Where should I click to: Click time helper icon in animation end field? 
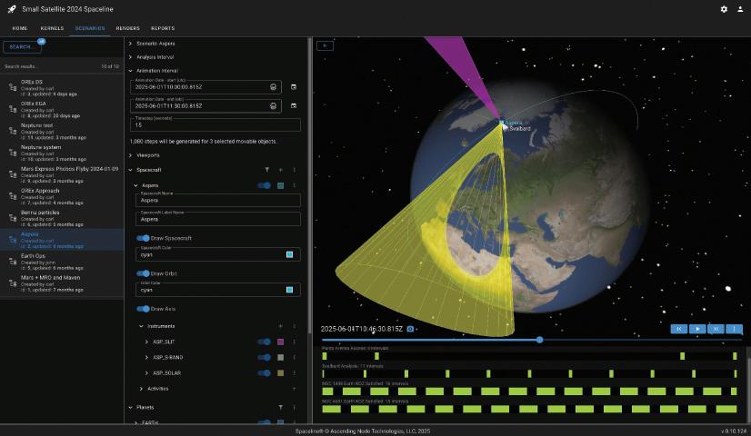pyautogui.click(x=273, y=105)
